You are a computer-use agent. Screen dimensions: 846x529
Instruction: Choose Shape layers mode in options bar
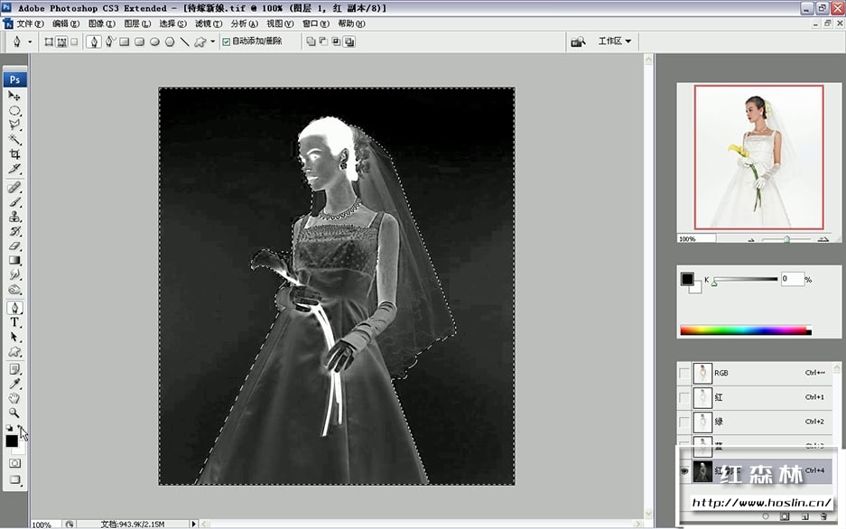click(x=49, y=42)
